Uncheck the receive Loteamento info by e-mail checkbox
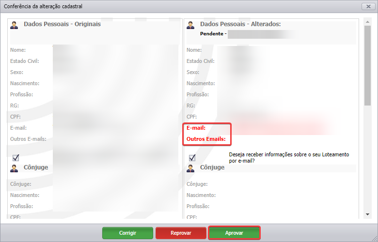Image resolution: width=378 pixels, height=242 pixels. click(x=192, y=158)
